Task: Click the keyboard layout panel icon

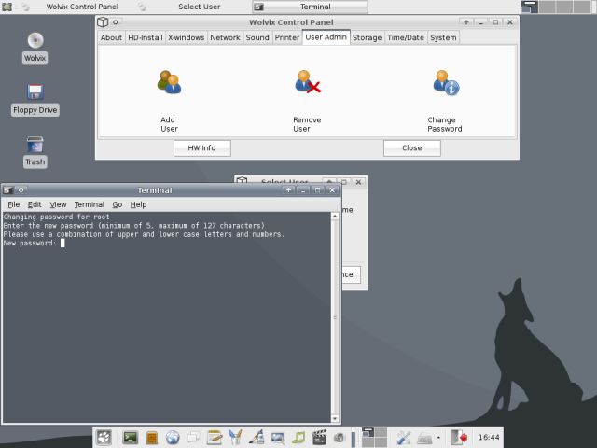Action: pyautogui.click(x=424, y=439)
